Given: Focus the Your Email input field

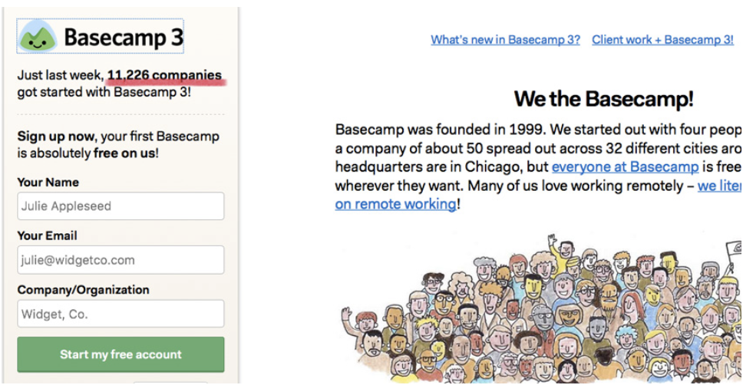Looking at the screenshot, I should (121, 260).
